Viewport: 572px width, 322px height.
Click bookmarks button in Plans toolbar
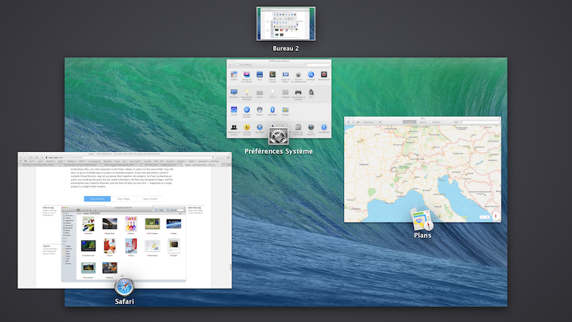[x=455, y=122]
